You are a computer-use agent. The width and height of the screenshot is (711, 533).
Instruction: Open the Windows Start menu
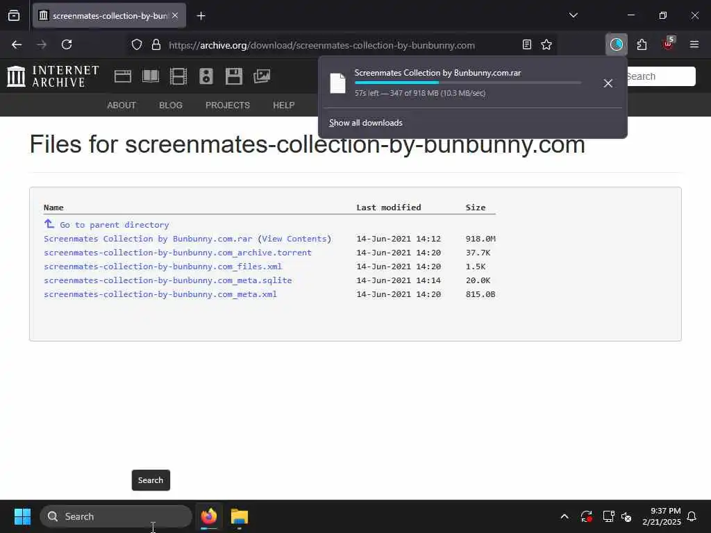pyautogui.click(x=22, y=516)
